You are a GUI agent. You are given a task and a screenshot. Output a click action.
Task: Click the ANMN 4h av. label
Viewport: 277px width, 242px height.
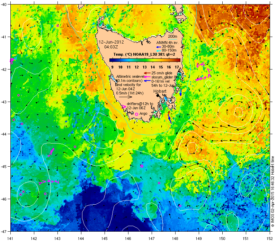click(168, 43)
